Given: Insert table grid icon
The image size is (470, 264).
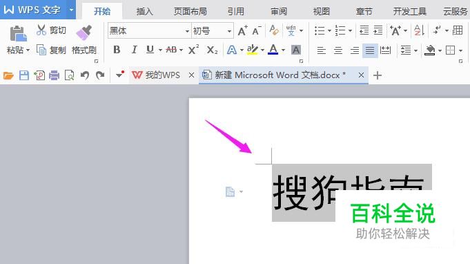Looking at the screenshot, I should tap(458, 30).
